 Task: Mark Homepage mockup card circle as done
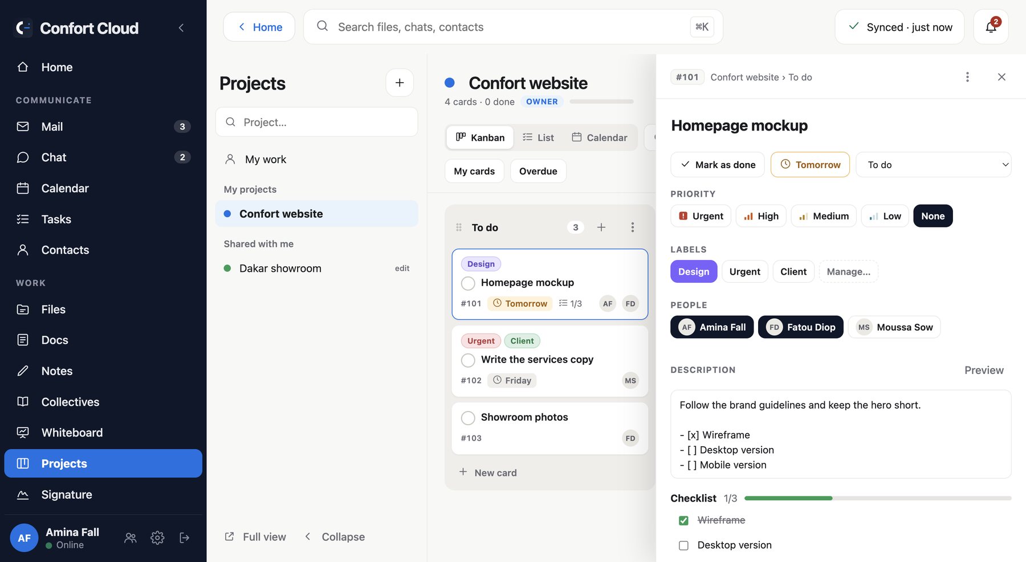point(468,283)
